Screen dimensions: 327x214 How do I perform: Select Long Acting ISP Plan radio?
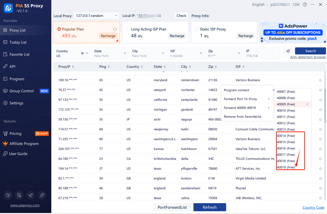(128, 29)
